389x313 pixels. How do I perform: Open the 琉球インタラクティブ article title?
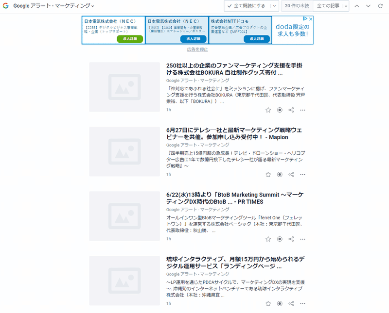235,263
